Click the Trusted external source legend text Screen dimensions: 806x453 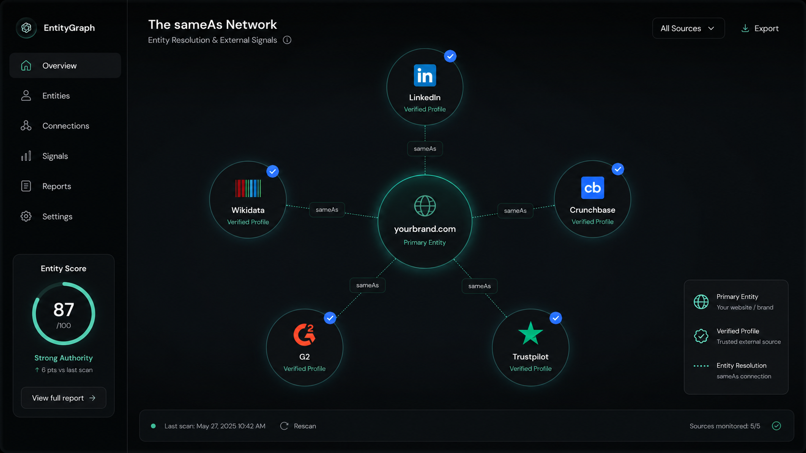749,342
